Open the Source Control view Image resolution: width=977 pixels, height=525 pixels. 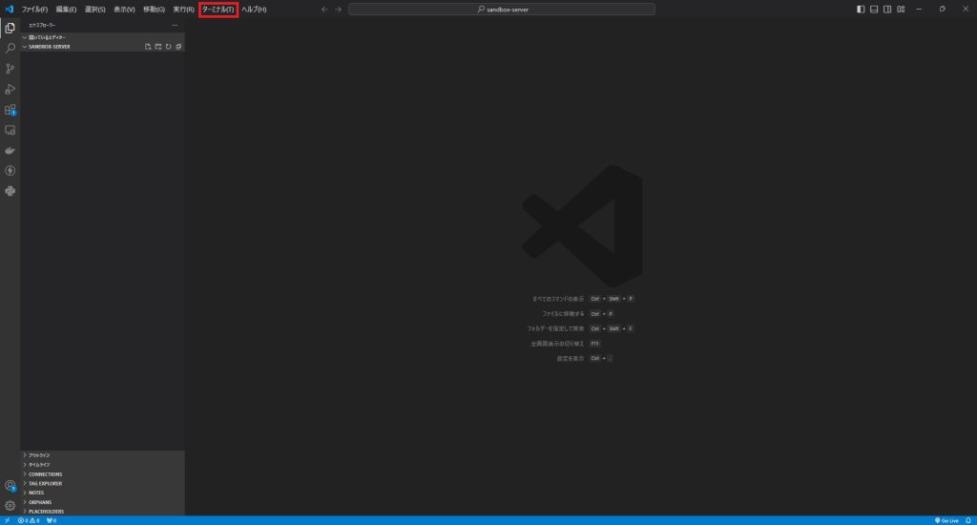tap(10, 68)
